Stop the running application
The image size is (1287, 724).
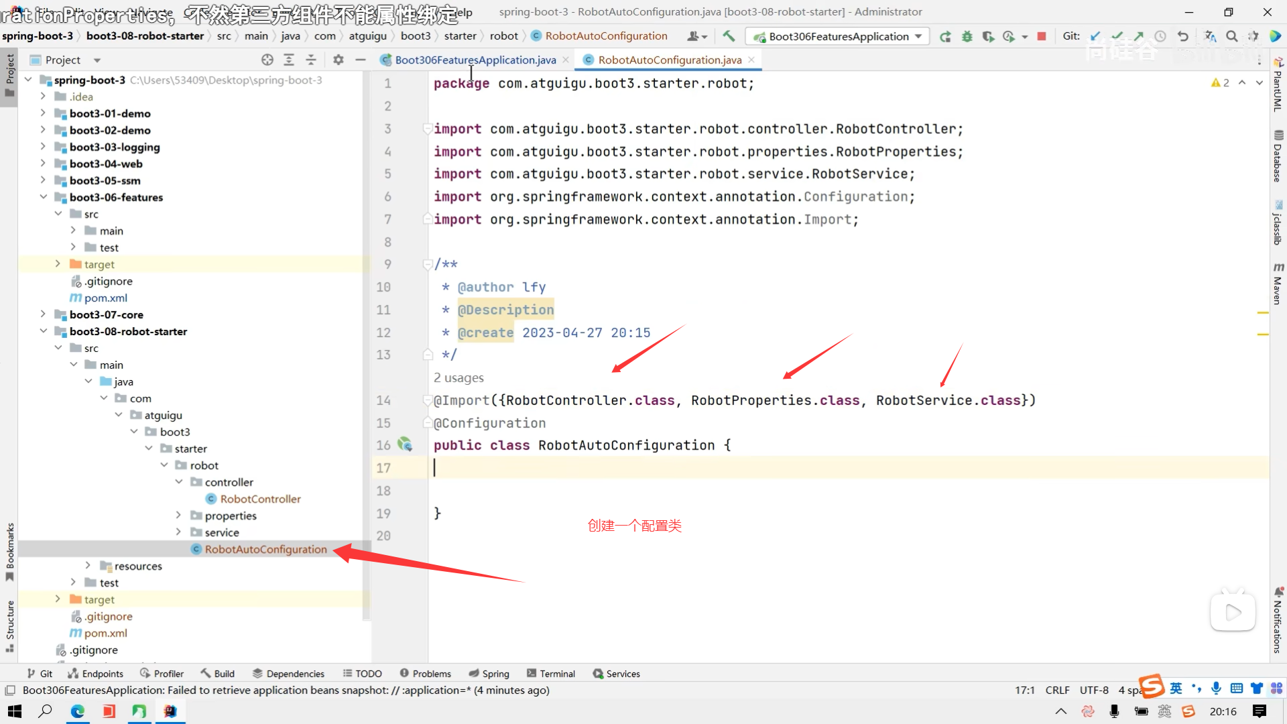1041,36
